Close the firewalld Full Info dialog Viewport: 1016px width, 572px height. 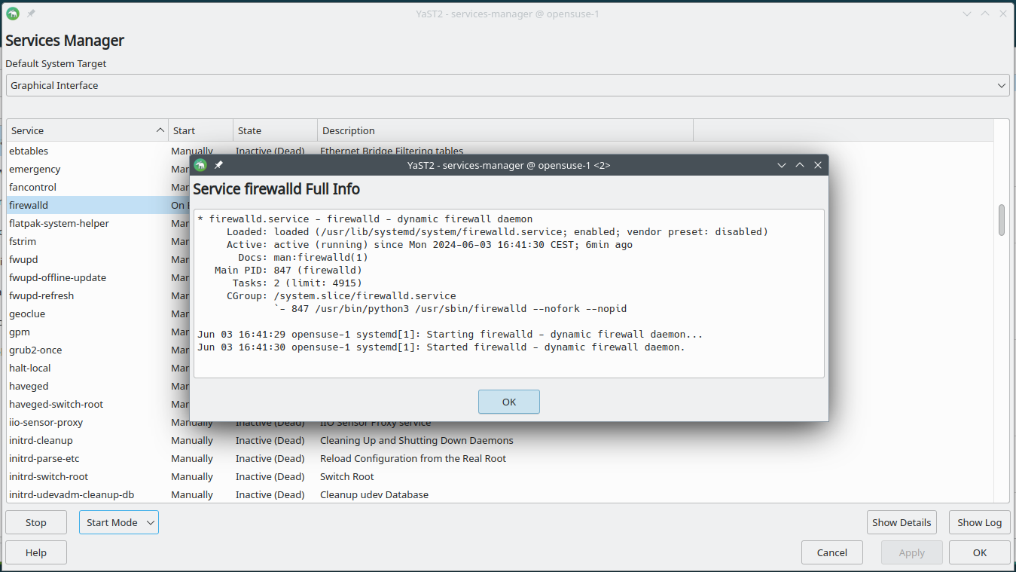(x=818, y=165)
